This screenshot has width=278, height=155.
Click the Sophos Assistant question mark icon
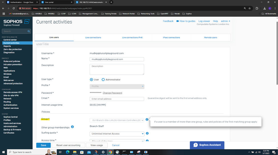(196, 145)
